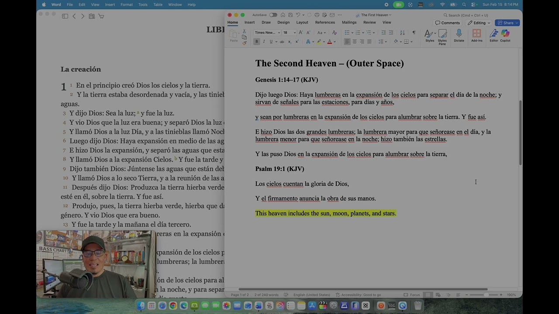The width and height of the screenshot is (559, 314).
Task: Click the Comments button
Action: [x=448, y=23]
